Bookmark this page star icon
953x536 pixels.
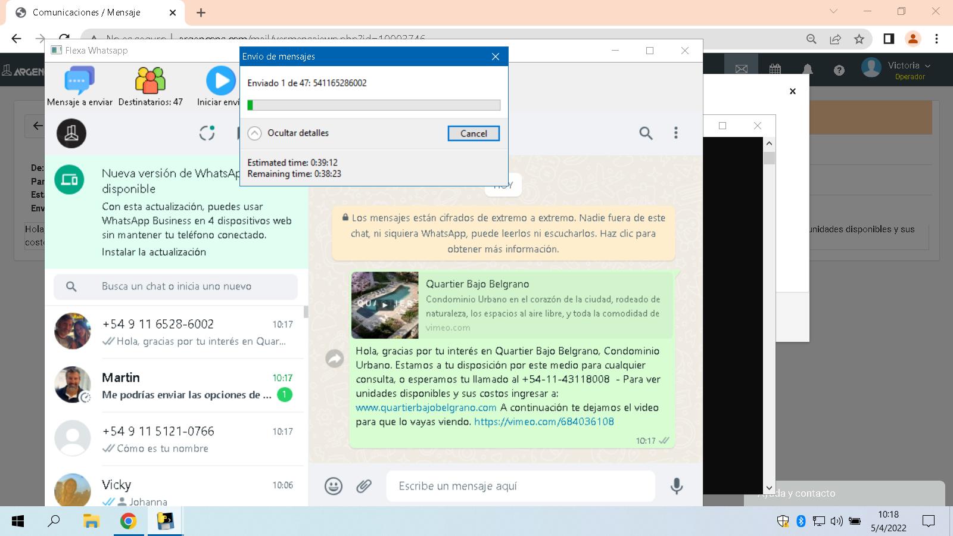click(859, 39)
